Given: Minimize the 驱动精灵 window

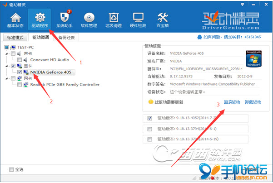Looking at the screenshot, I should coord(253,5).
